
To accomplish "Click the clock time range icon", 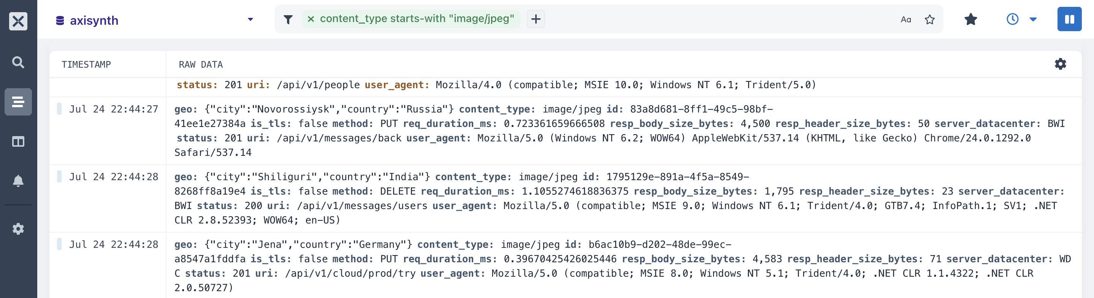I will (x=1012, y=19).
